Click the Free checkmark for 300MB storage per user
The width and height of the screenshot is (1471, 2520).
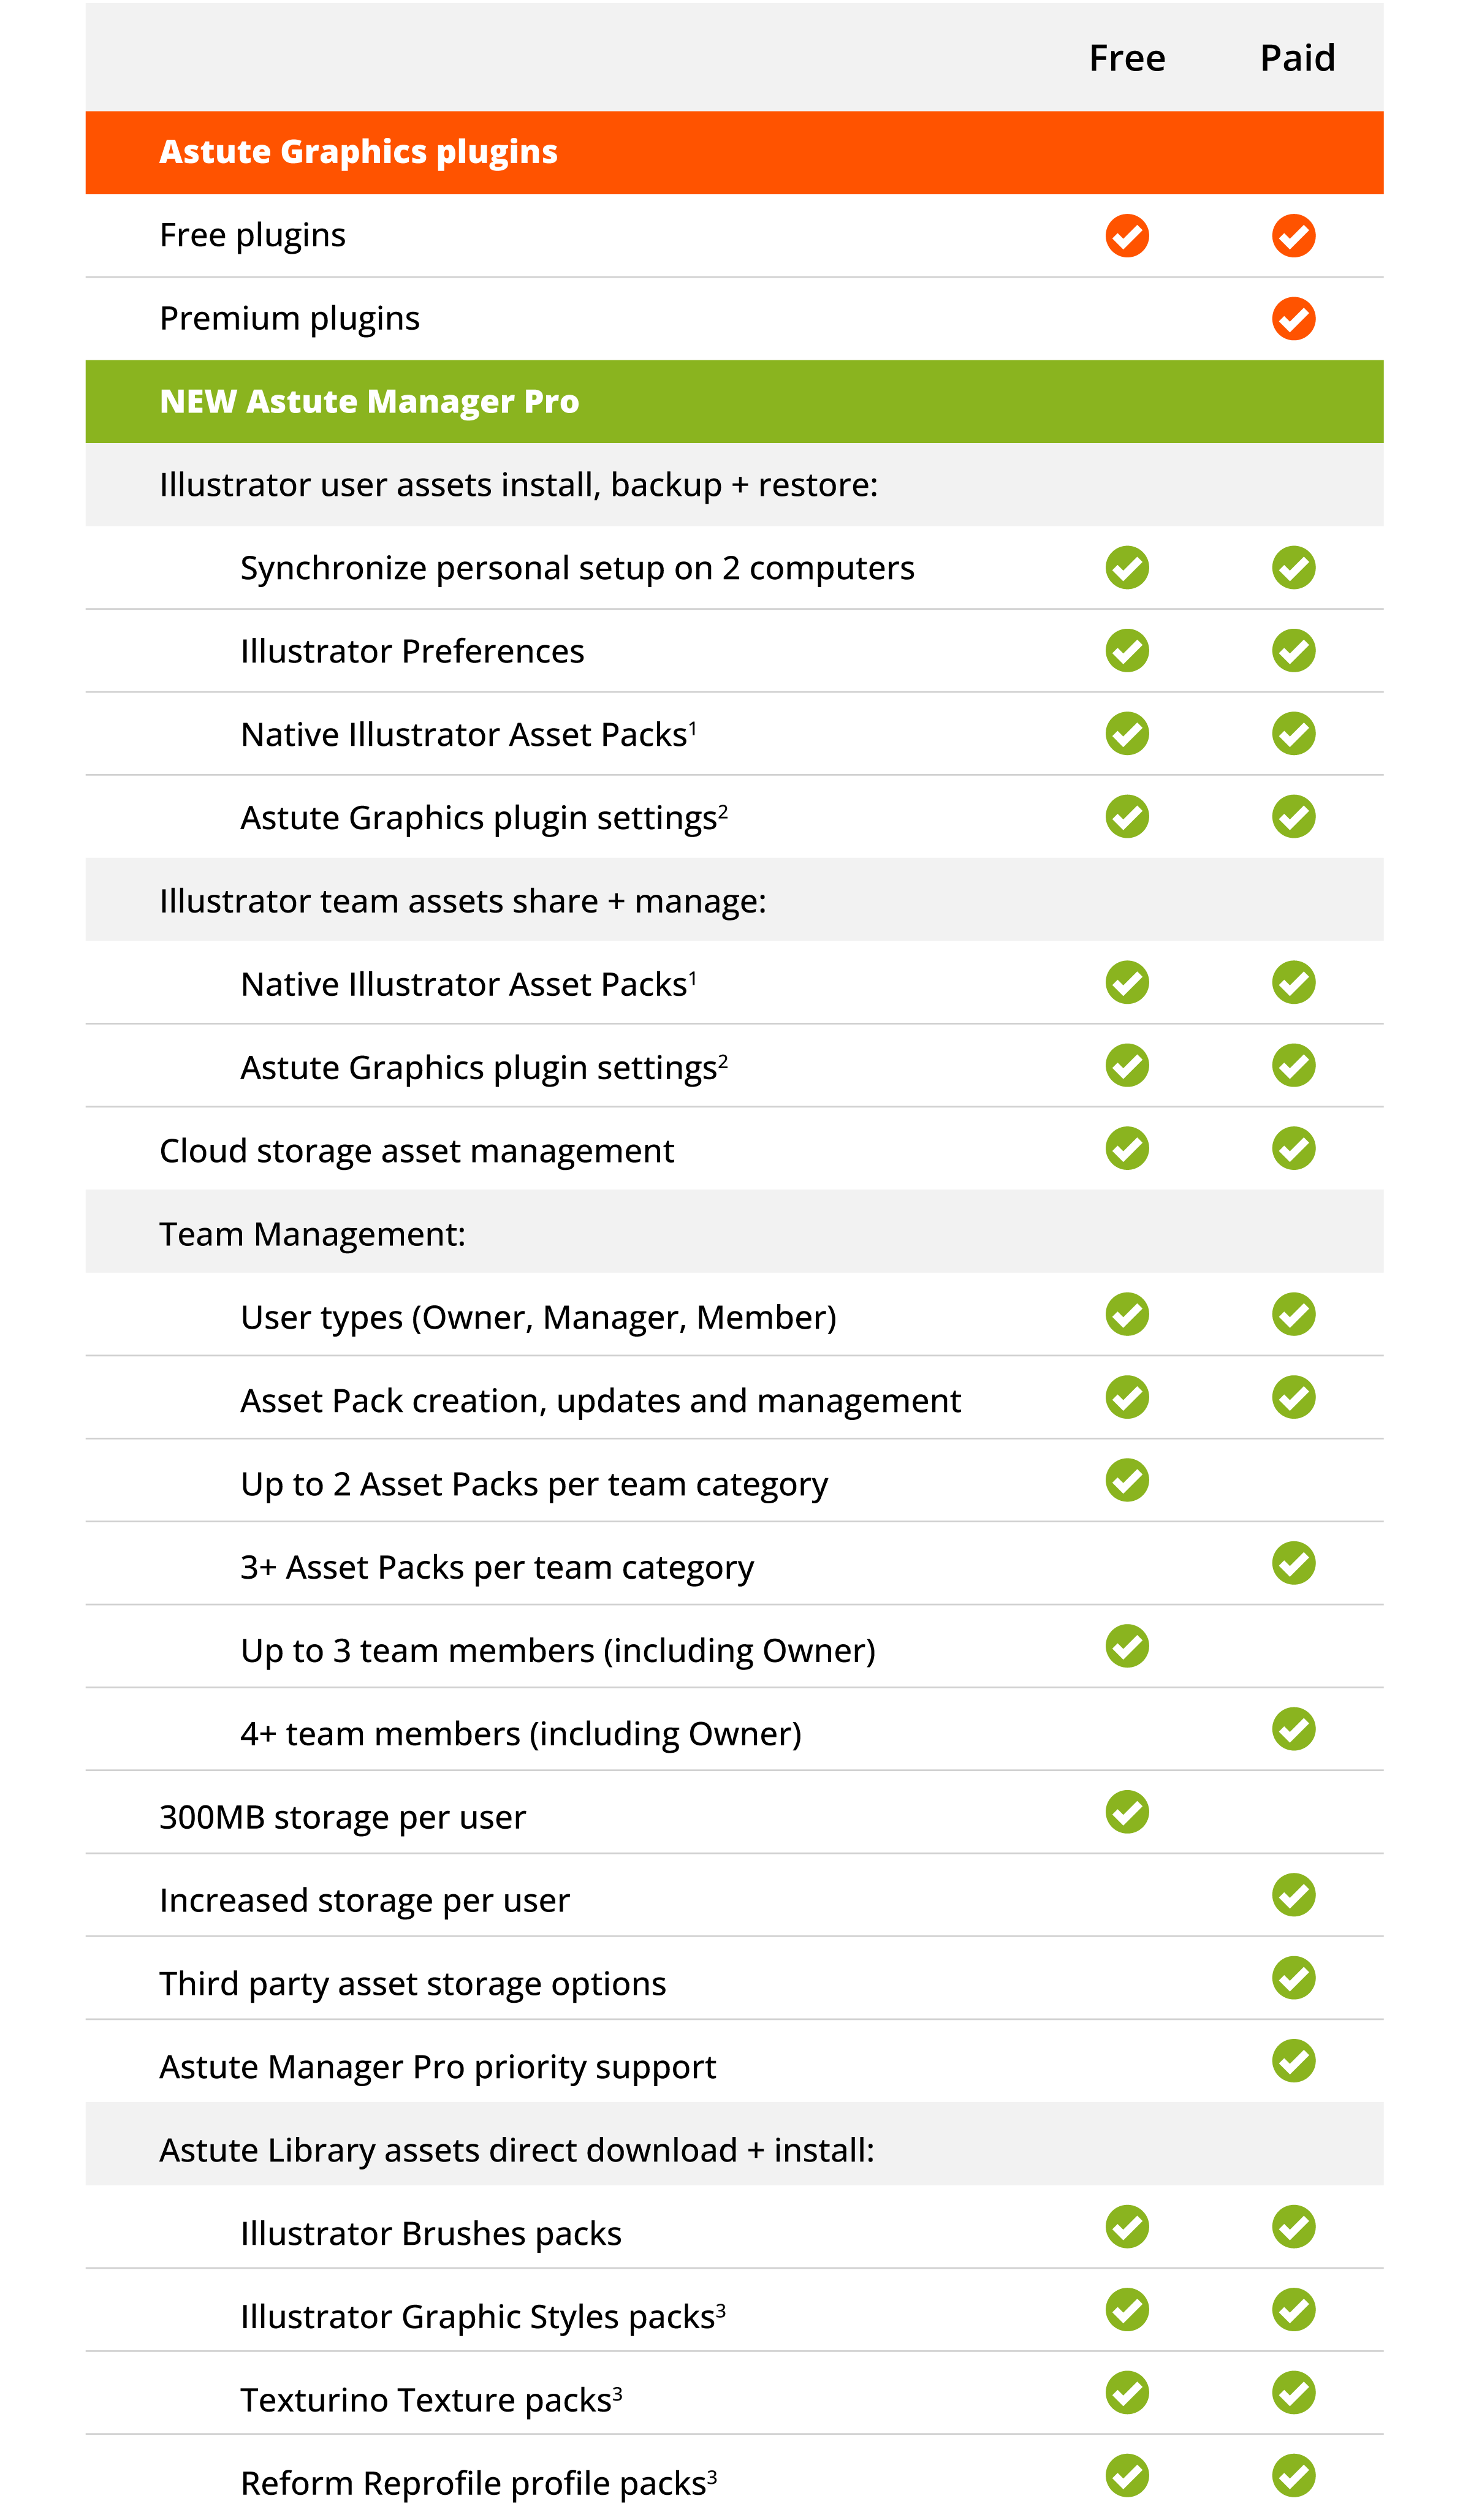[x=1127, y=1813]
